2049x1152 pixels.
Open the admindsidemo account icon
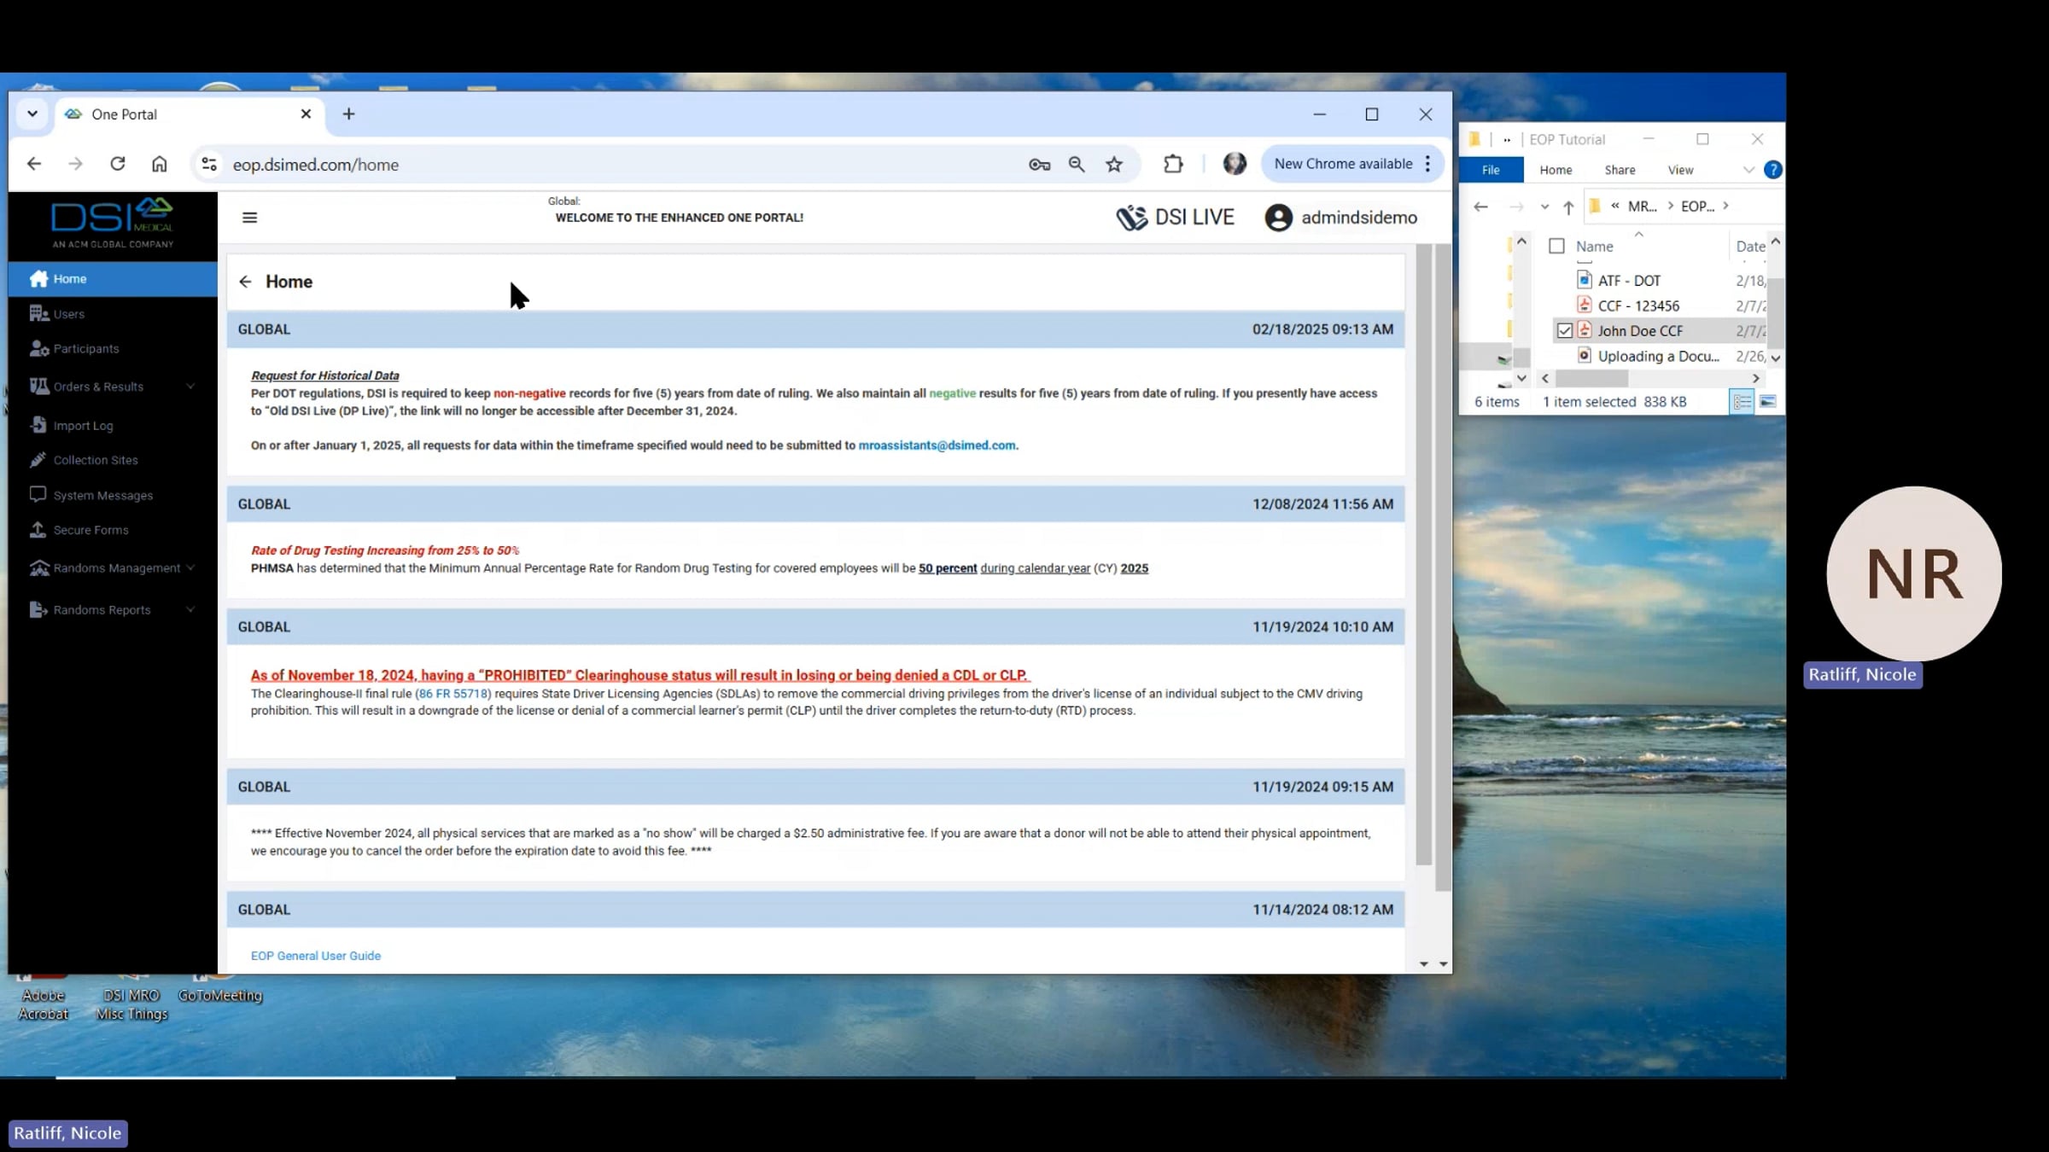point(1278,218)
